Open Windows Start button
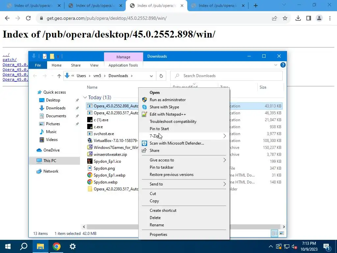This screenshot has height=253, width=337. (x=8, y=246)
